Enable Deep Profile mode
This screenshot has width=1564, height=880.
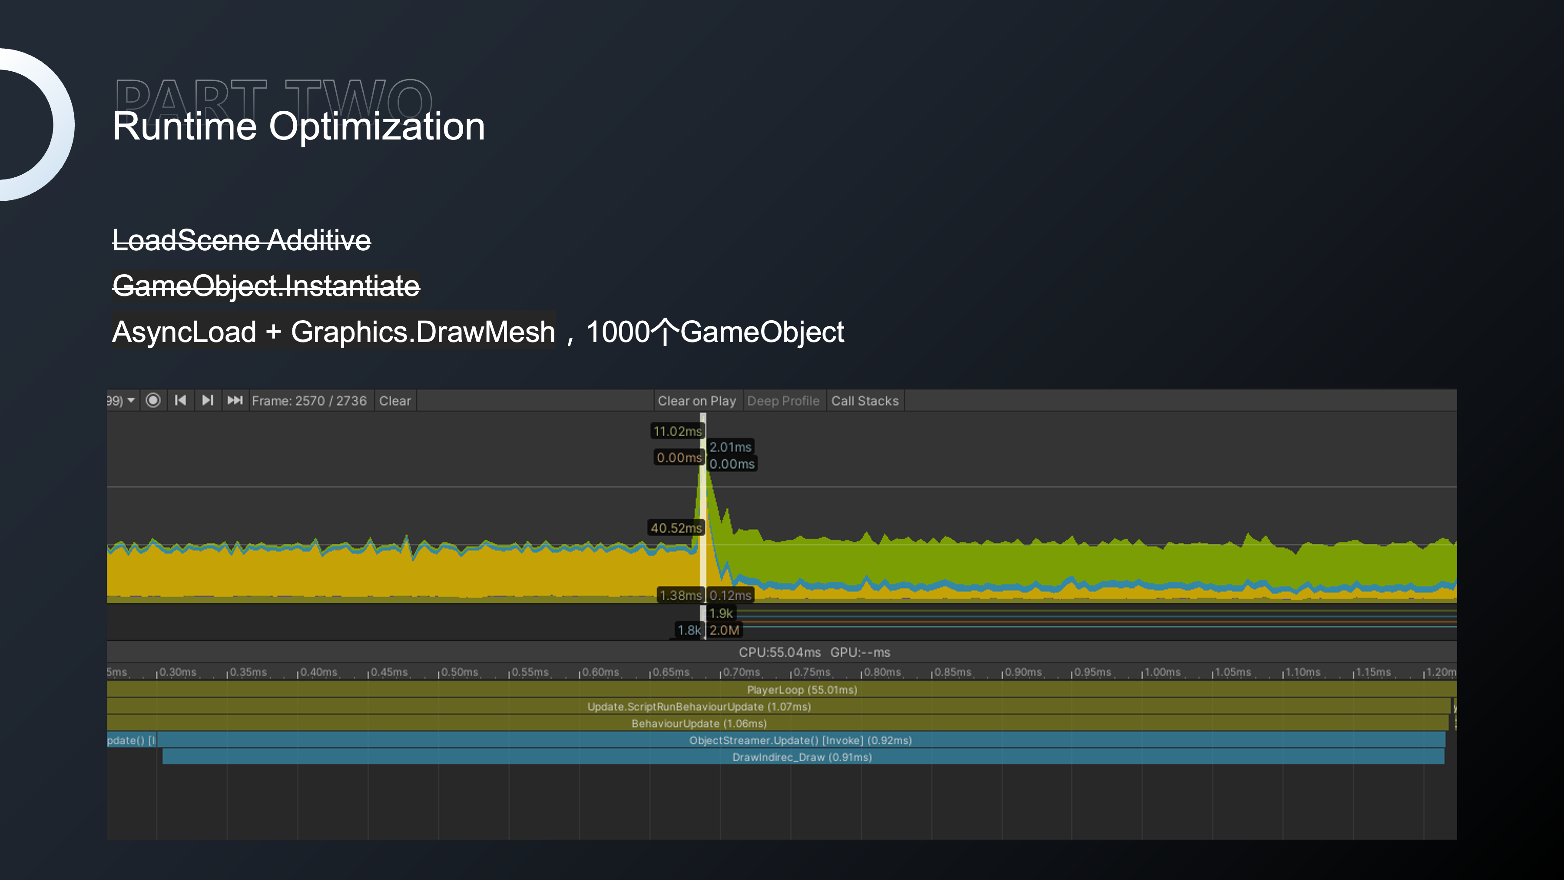(782, 401)
